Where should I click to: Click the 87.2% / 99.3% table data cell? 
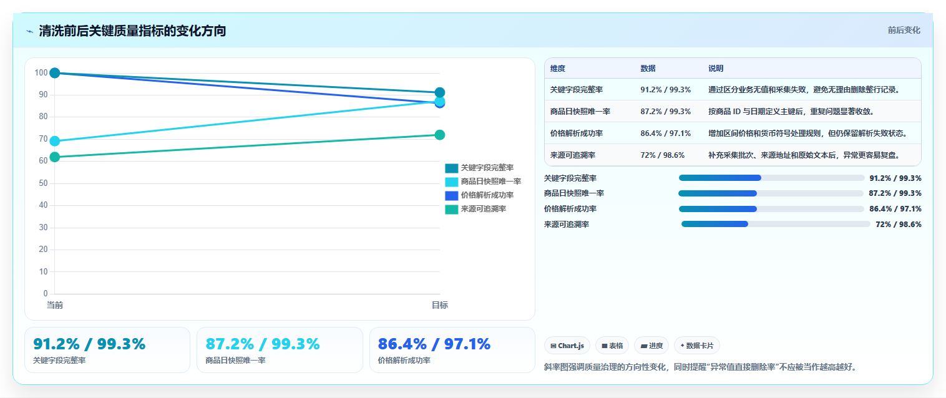[669, 111]
